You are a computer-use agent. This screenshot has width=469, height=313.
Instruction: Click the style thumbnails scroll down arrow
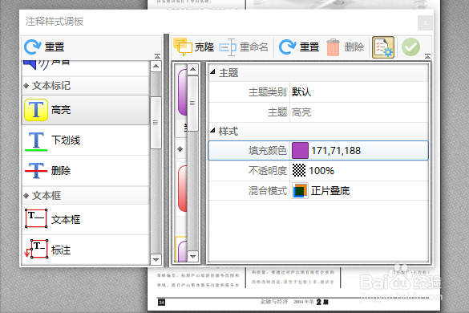pos(193,256)
